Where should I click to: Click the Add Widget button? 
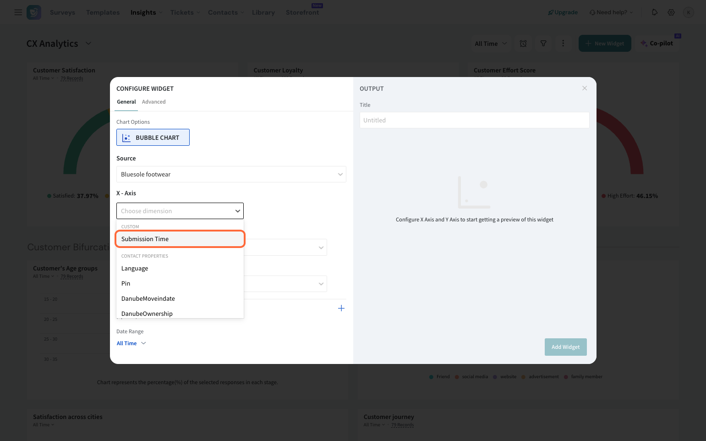click(x=565, y=347)
